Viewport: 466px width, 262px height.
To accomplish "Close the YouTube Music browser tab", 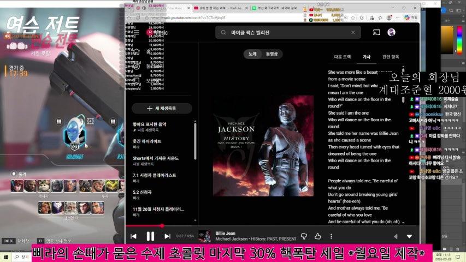I will pos(188,8).
